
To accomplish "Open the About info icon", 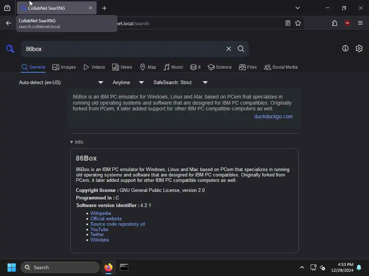I will coord(345,49).
